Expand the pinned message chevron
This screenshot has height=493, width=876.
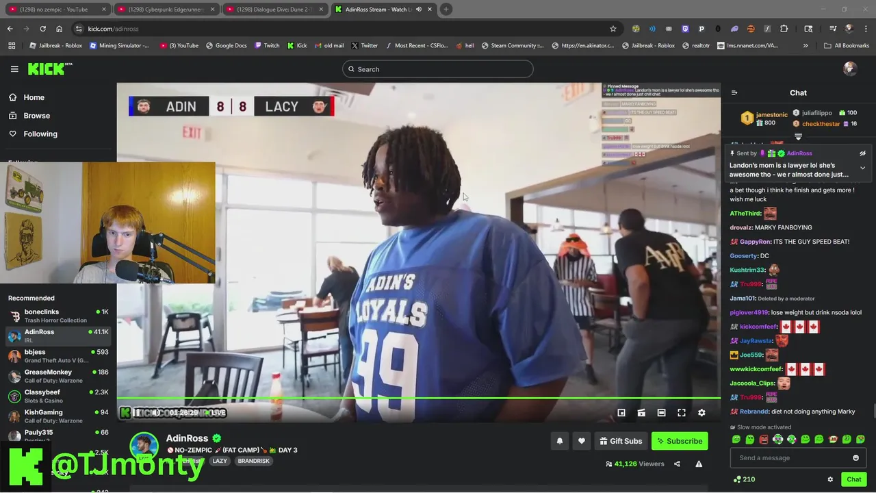[862, 168]
